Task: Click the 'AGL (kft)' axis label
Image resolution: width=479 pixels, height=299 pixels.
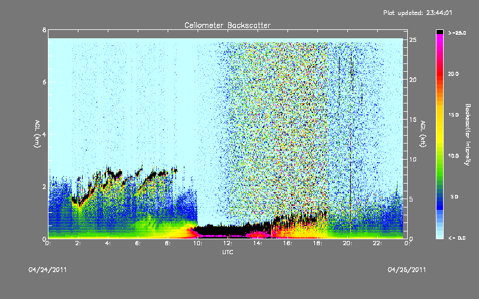Action: tap(423, 134)
